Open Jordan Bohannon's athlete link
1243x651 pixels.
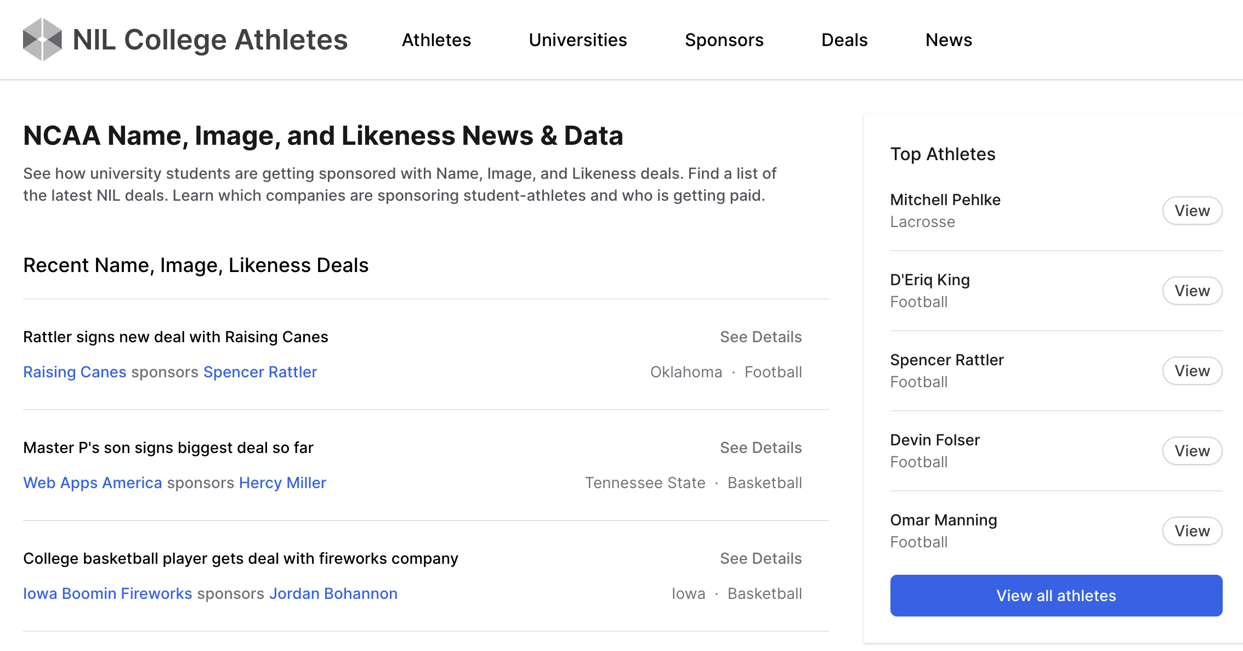click(x=333, y=593)
